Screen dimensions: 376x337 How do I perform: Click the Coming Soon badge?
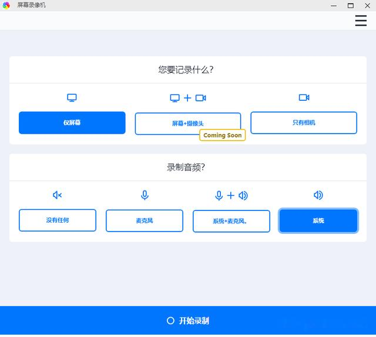(222, 135)
